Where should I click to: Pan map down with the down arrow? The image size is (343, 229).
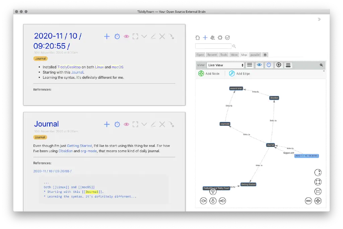pyautogui.click(x=213, y=201)
